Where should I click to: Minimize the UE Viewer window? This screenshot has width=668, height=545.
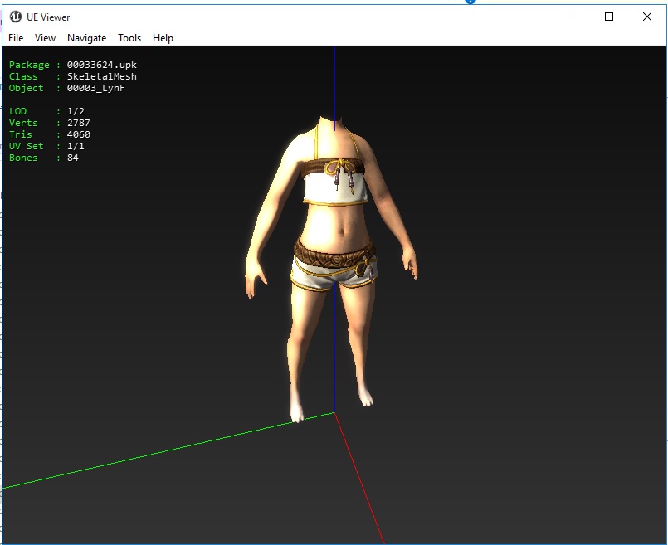[571, 17]
